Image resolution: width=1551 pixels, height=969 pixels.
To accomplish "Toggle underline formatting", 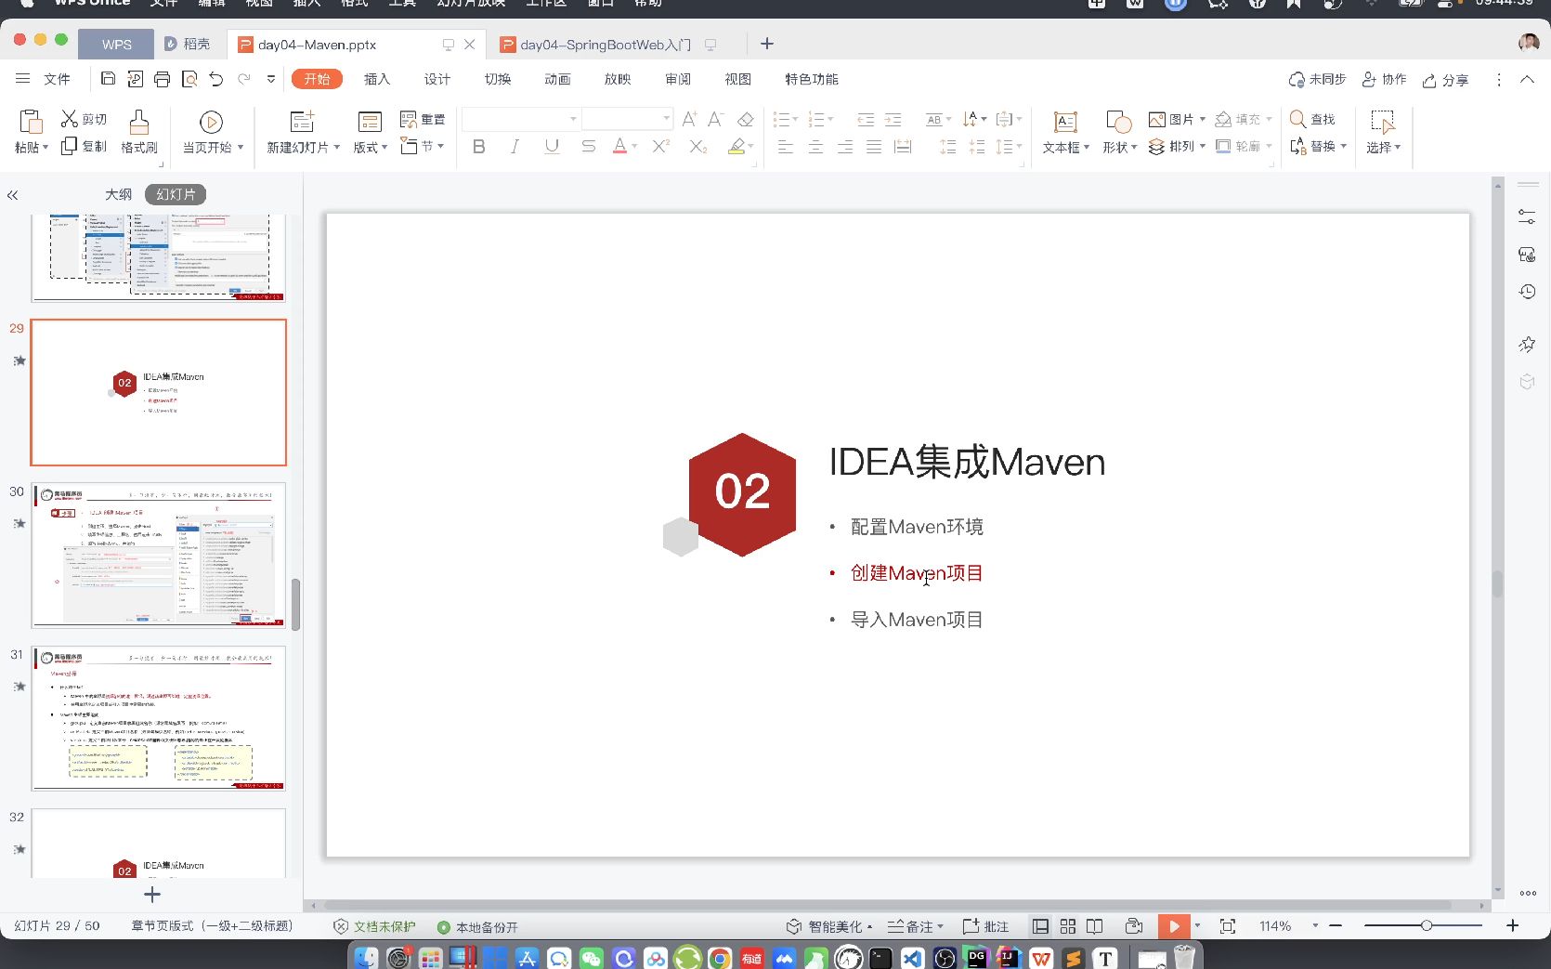I will [552, 147].
